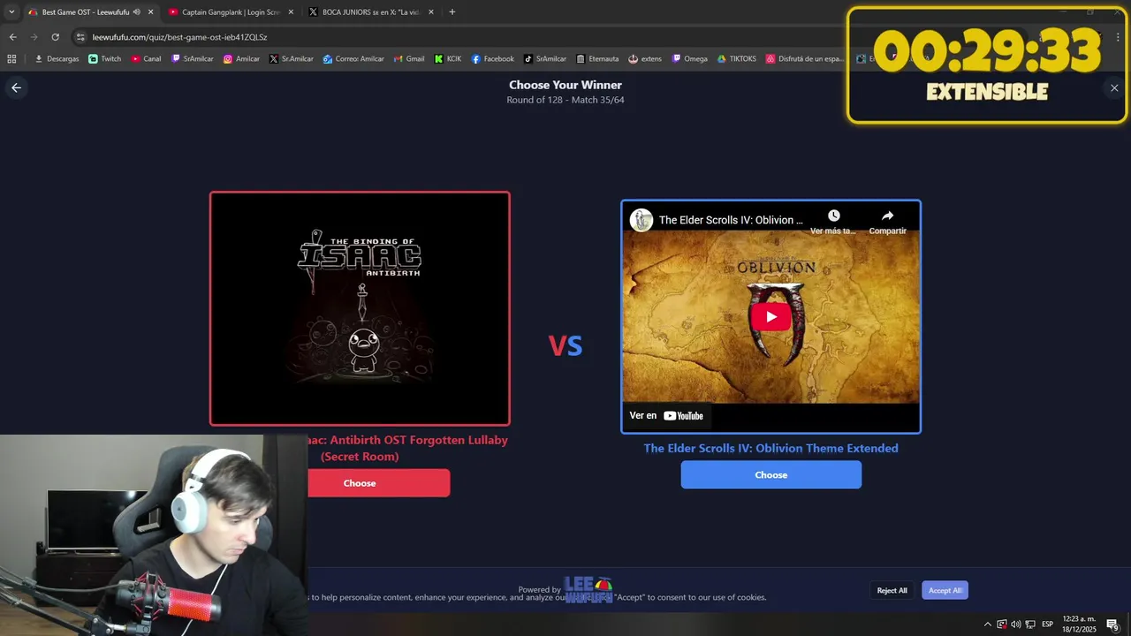Click the browser back arrow button
Screen dimensions: 1131x636
point(12,37)
